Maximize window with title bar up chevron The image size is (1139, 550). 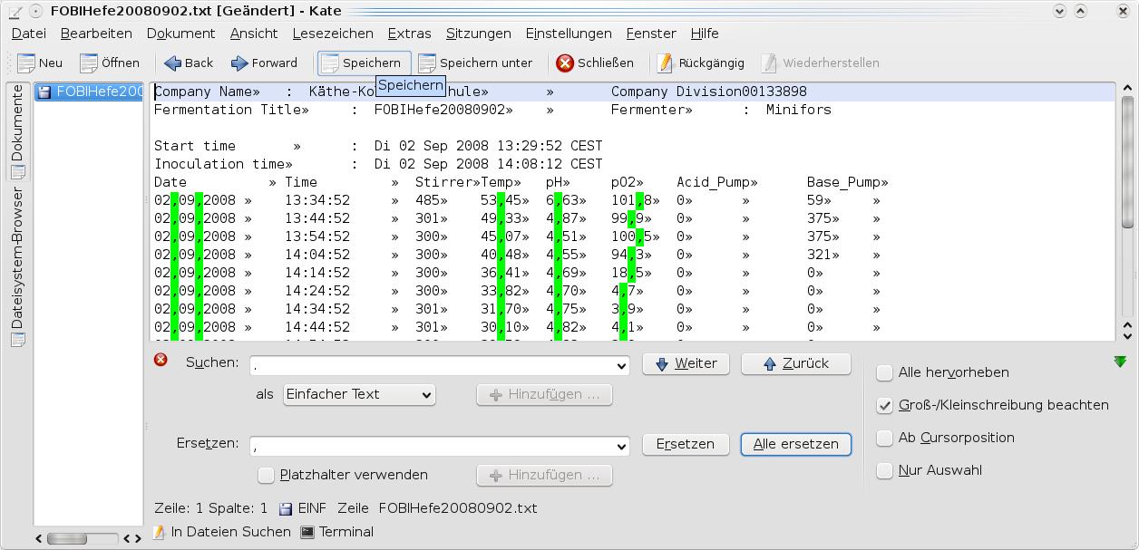click(1079, 11)
